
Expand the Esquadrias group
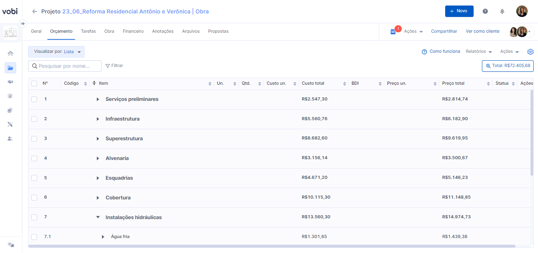98,178
